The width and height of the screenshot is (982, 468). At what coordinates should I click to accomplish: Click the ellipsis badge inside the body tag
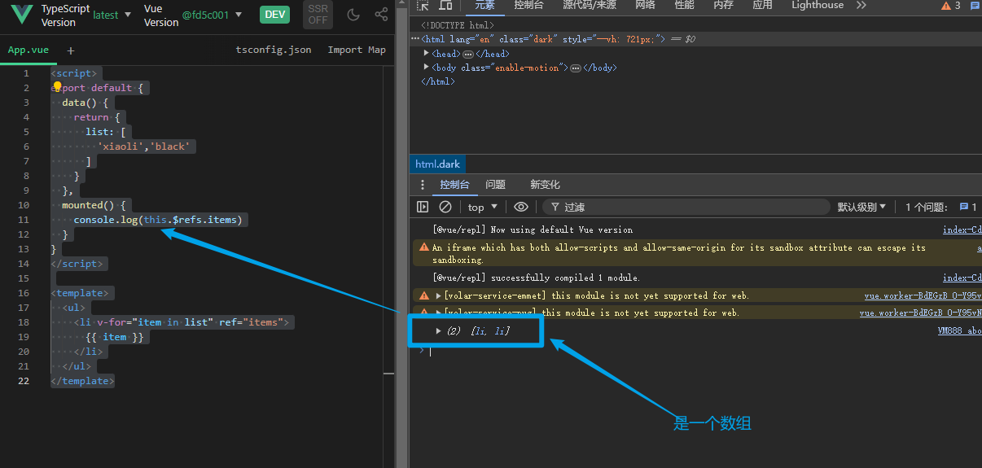(576, 68)
